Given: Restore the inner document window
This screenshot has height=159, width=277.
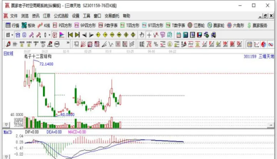Looking at the screenshot, I should pos(265,16).
